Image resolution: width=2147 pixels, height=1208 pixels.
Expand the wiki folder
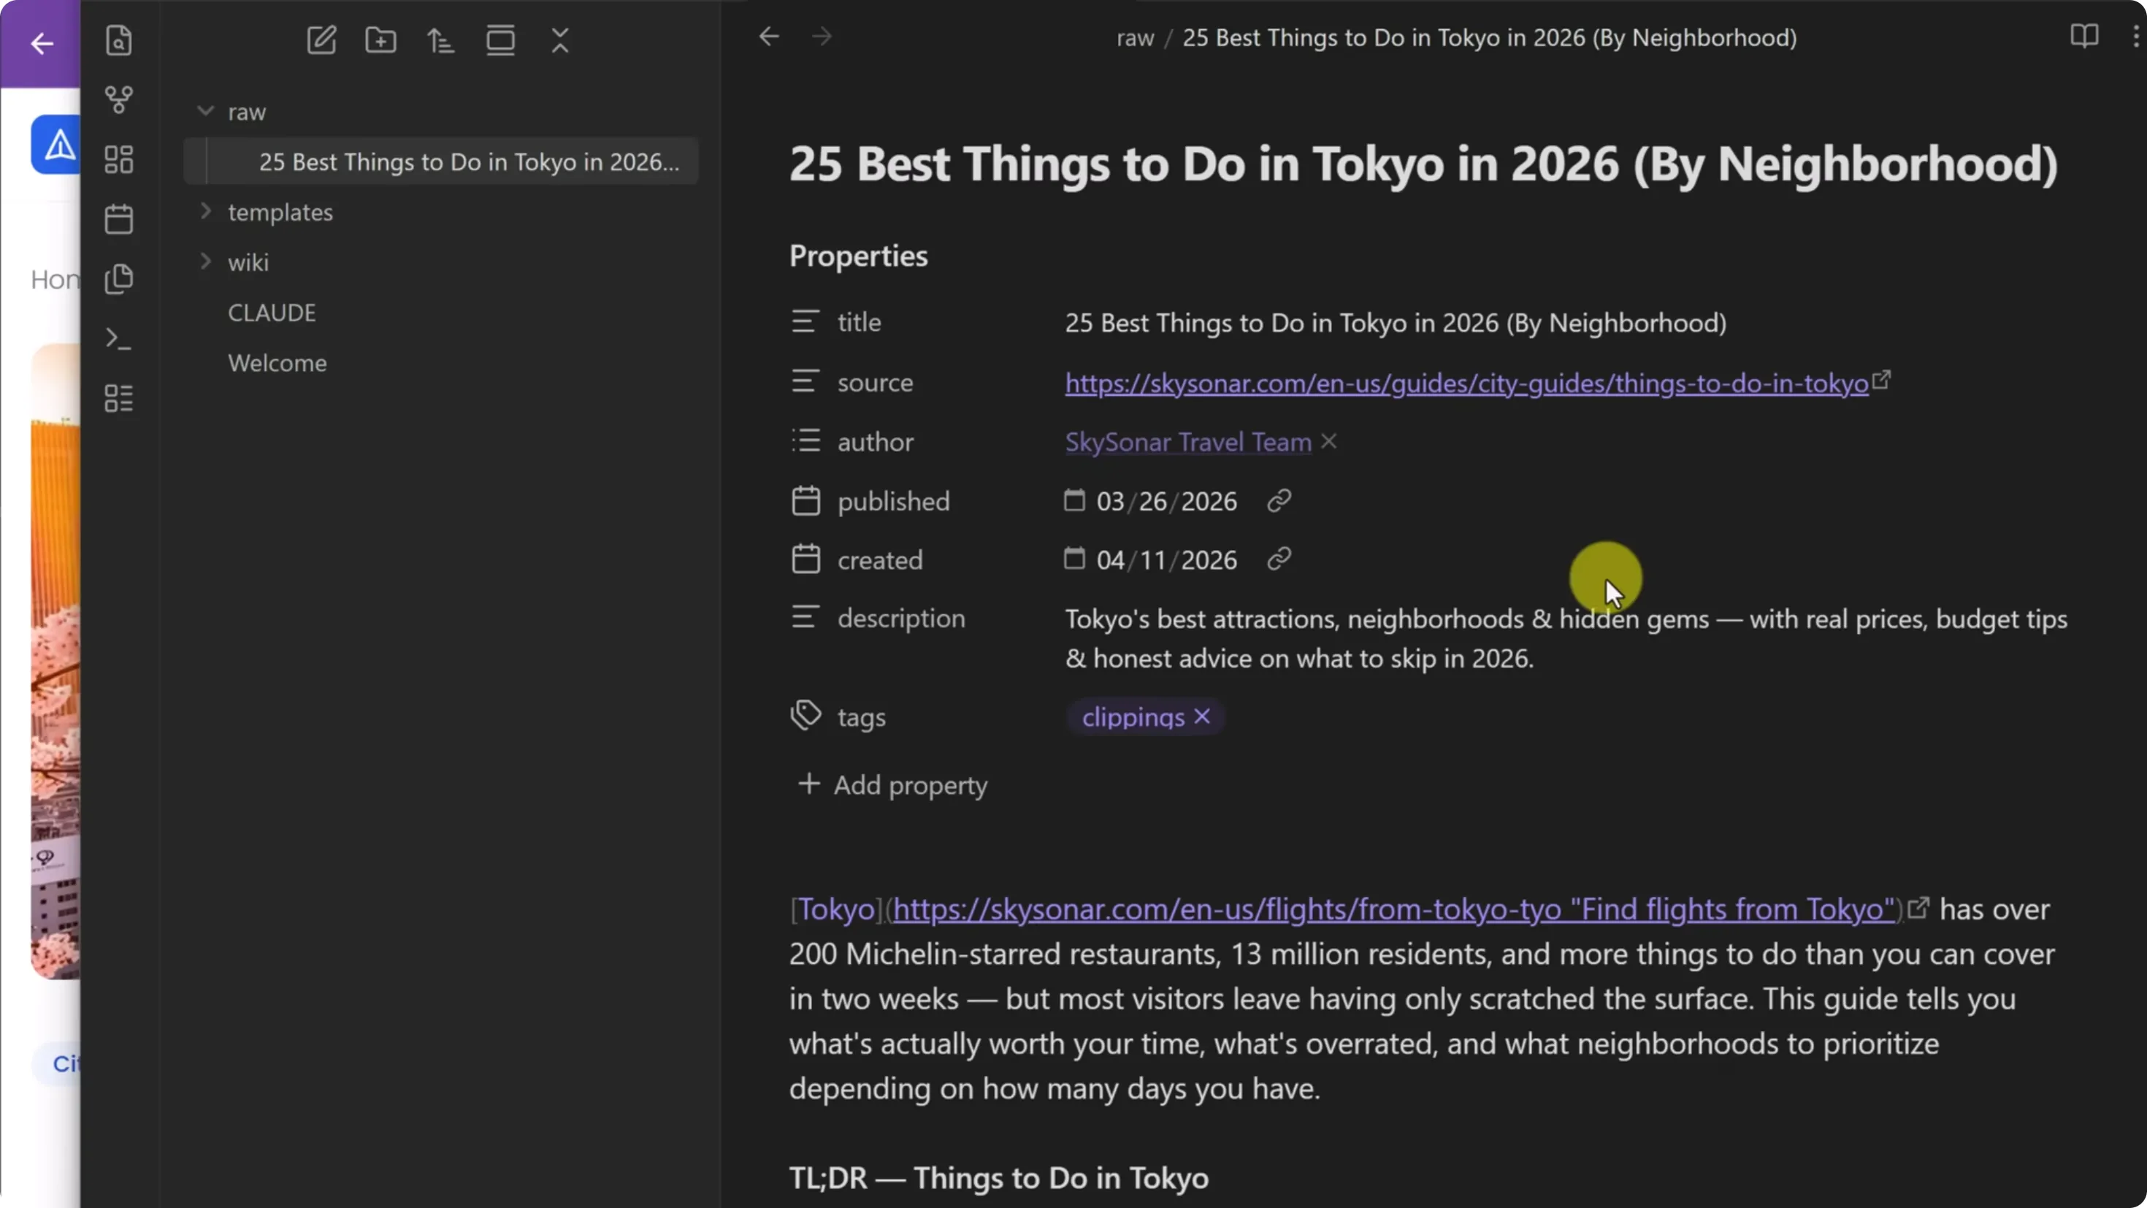(205, 261)
